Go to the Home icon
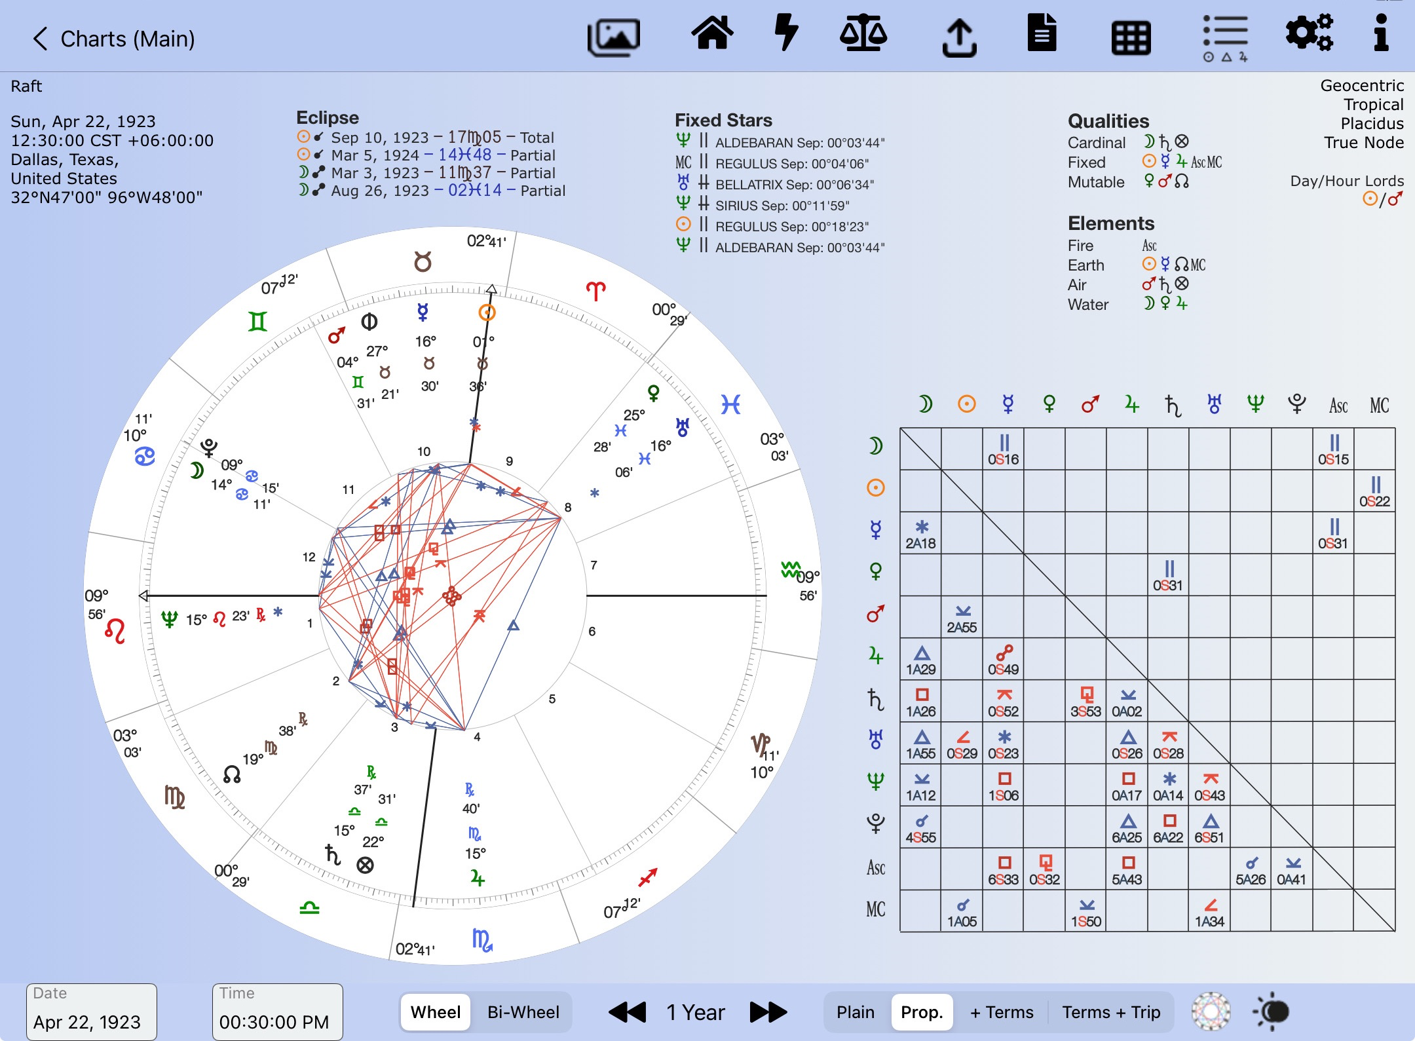The image size is (1415, 1041). [712, 34]
